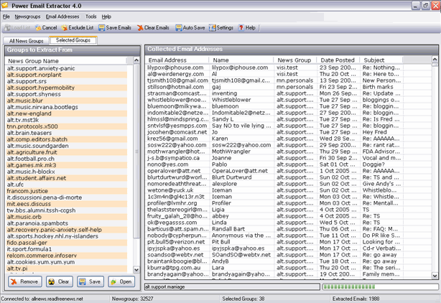The width and height of the screenshot is (441, 303).
Task: Click the Load List toolbar icon
Action: [7, 28]
